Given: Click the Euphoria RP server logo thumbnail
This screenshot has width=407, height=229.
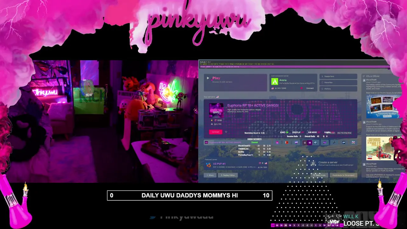Looking at the screenshot, I should click(x=216, y=110).
